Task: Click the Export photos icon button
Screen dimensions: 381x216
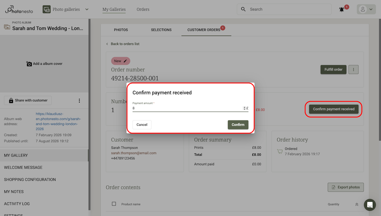Action: coord(334,187)
